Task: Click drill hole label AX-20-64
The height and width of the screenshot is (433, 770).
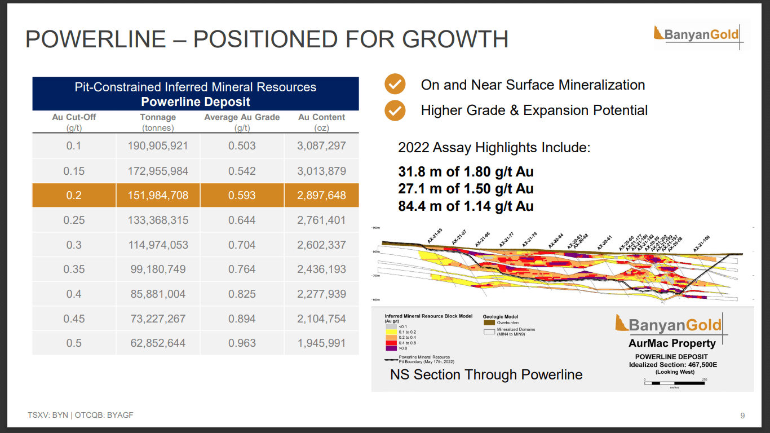Action: coord(556,240)
